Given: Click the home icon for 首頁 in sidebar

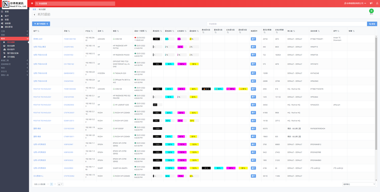Looking at the screenshot, I should pyautogui.click(x=2, y=12).
